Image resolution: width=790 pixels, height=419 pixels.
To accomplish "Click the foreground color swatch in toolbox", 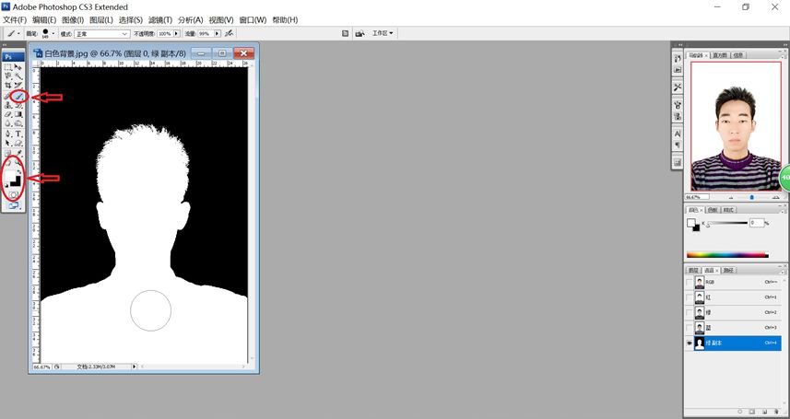I will point(10,176).
